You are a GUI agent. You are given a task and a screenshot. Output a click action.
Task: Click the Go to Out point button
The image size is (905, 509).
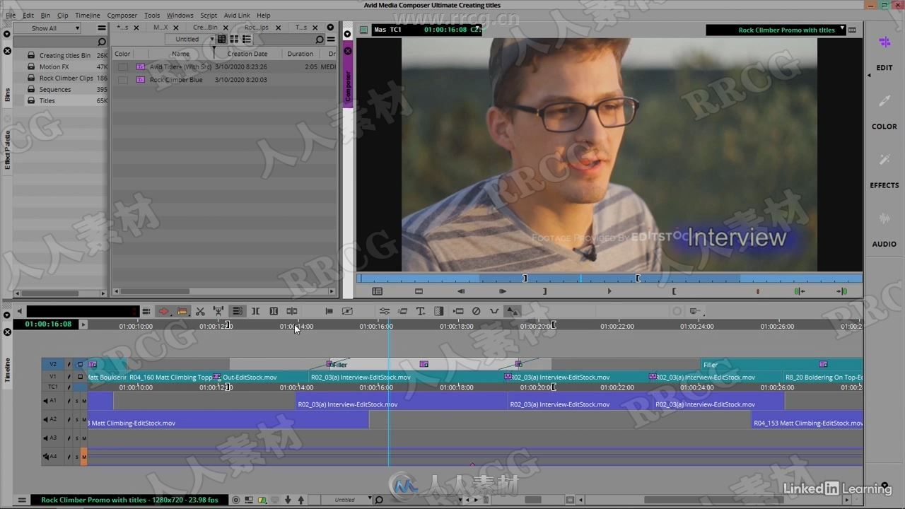coord(841,291)
